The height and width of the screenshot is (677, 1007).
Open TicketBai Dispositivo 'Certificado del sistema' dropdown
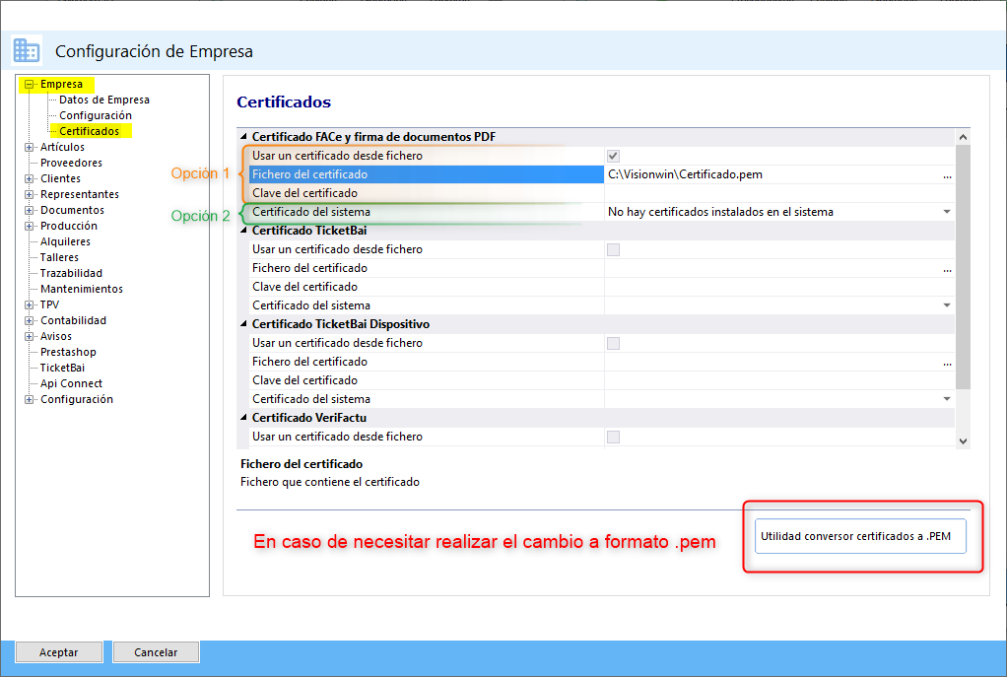pos(947,399)
